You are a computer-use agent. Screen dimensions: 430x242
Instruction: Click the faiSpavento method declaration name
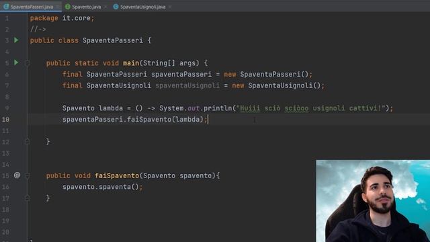117,175
